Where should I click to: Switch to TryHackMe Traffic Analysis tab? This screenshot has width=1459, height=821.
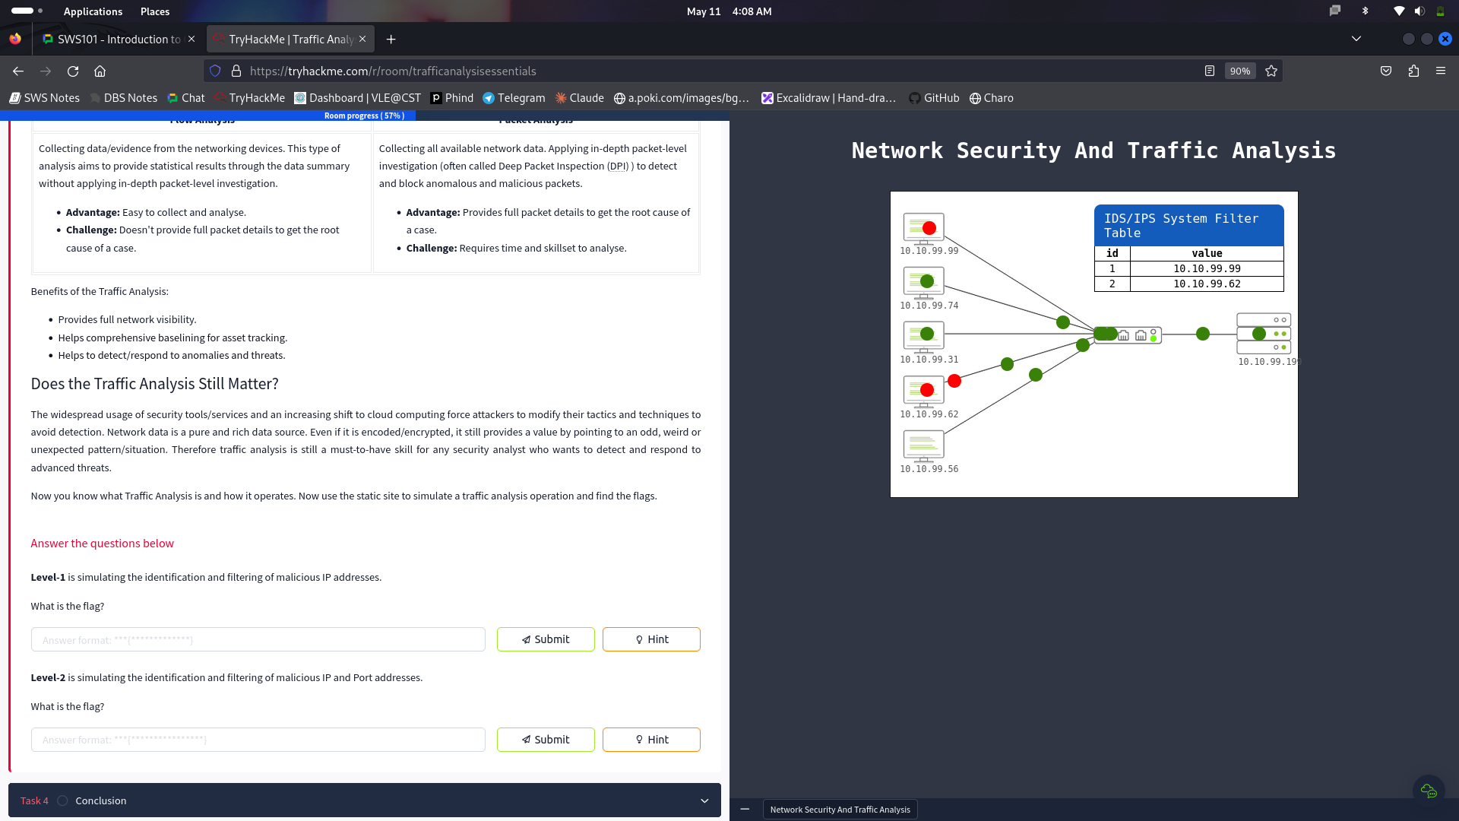pos(290,39)
